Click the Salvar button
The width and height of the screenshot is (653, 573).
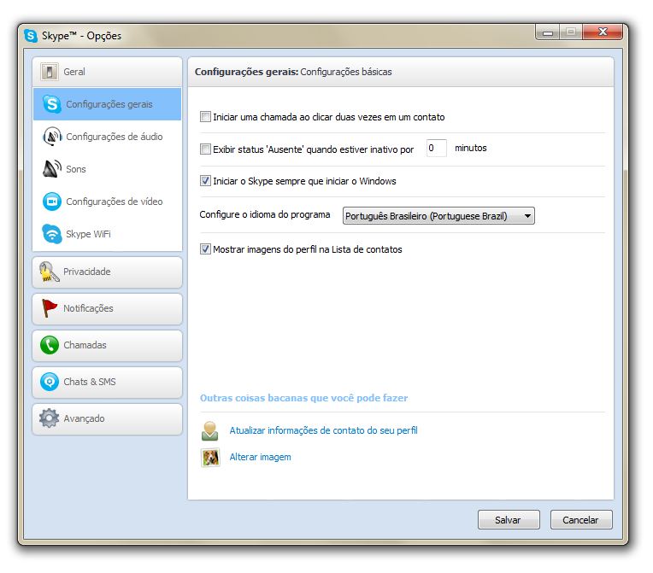[509, 520]
